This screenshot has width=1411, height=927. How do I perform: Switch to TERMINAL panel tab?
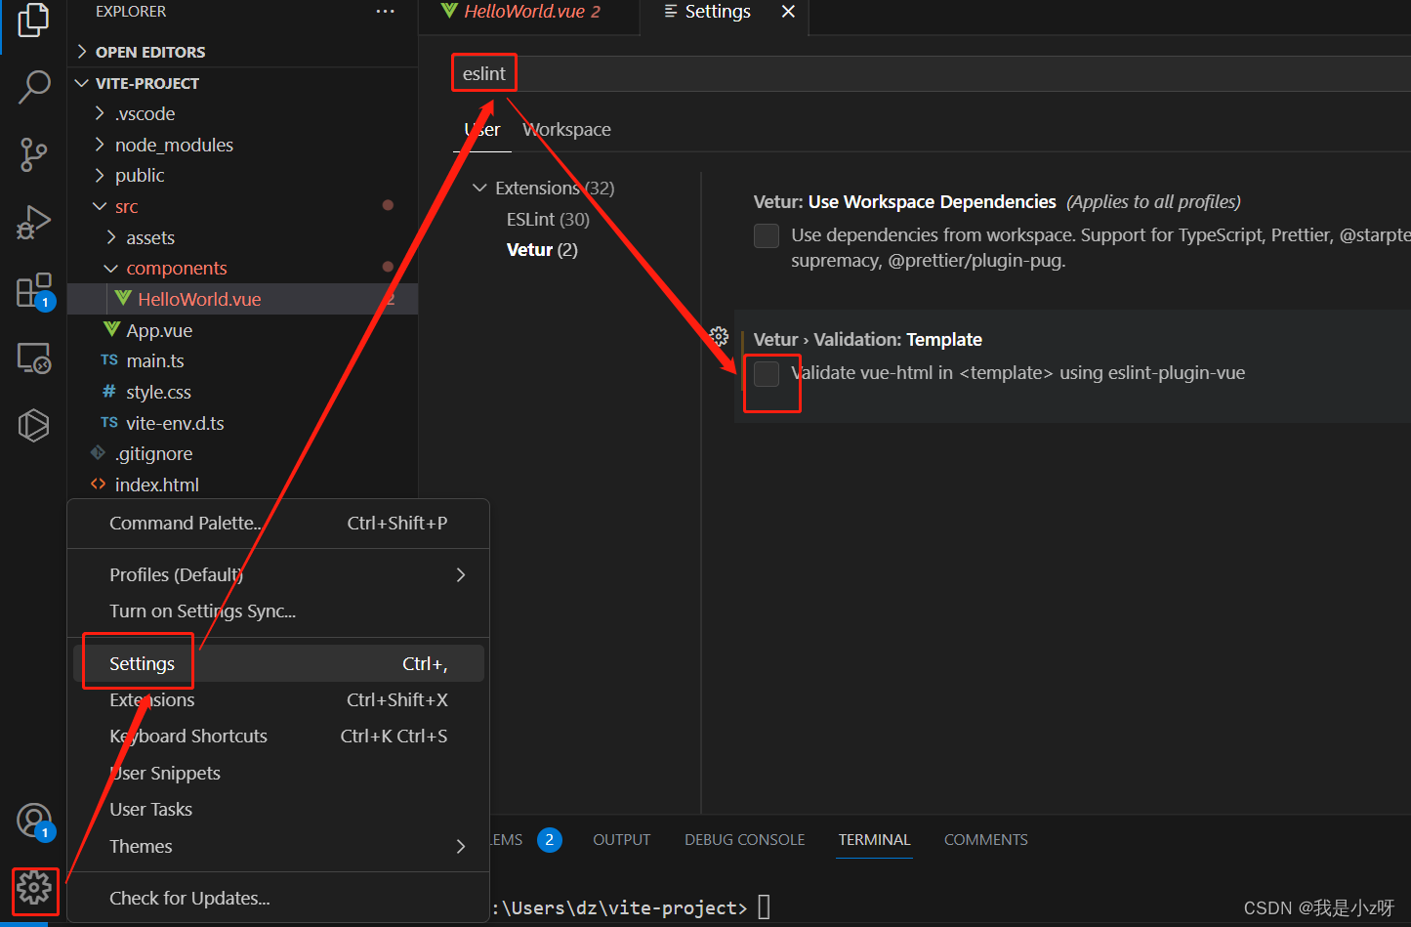[874, 839]
